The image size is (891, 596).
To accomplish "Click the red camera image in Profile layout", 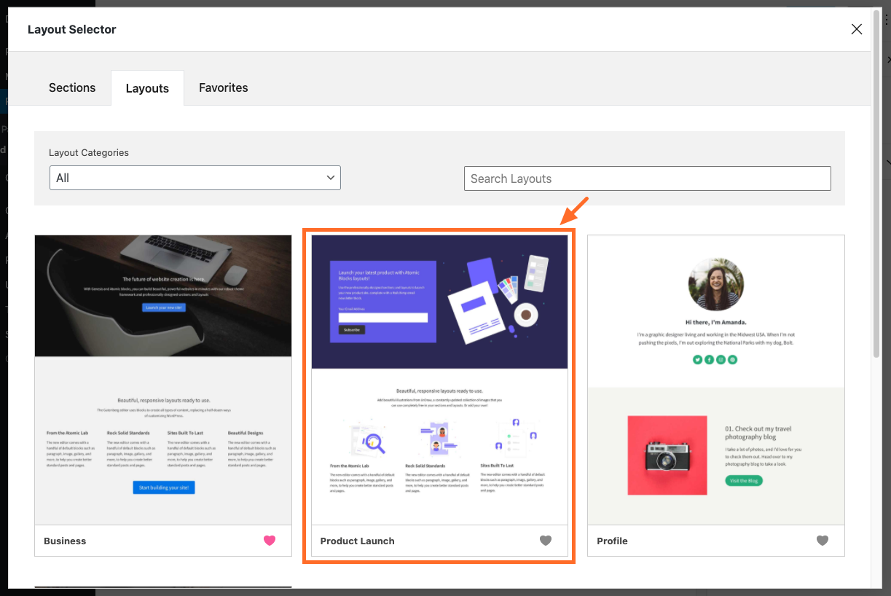I will coord(667,455).
